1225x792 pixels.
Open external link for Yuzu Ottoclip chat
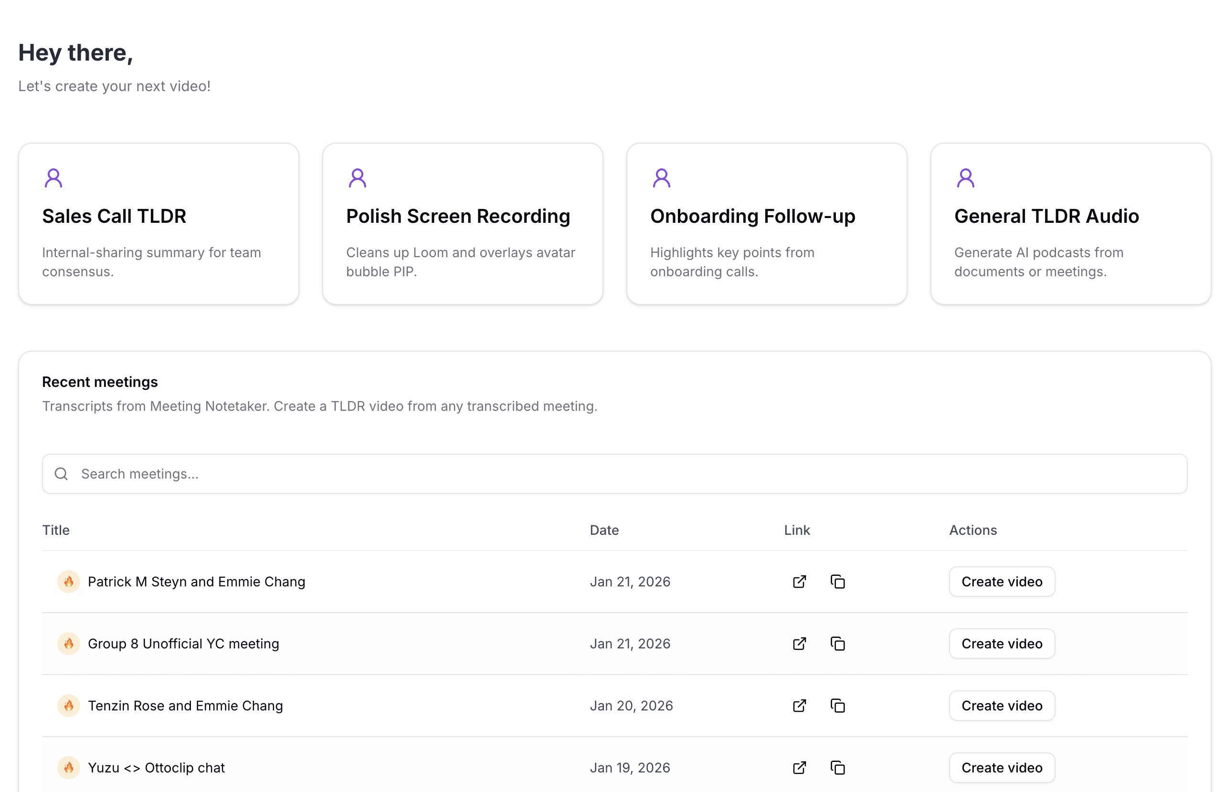[x=799, y=768]
